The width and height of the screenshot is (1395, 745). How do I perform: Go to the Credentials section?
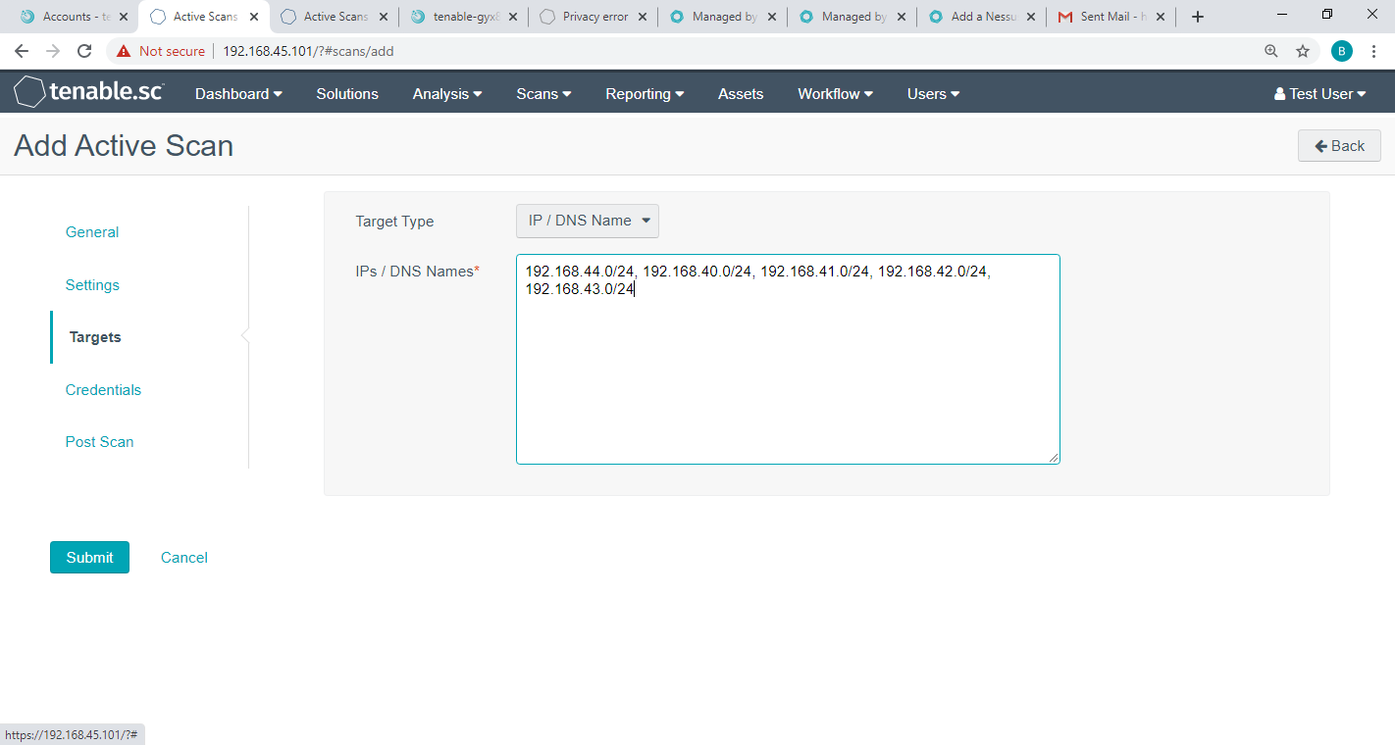103,390
